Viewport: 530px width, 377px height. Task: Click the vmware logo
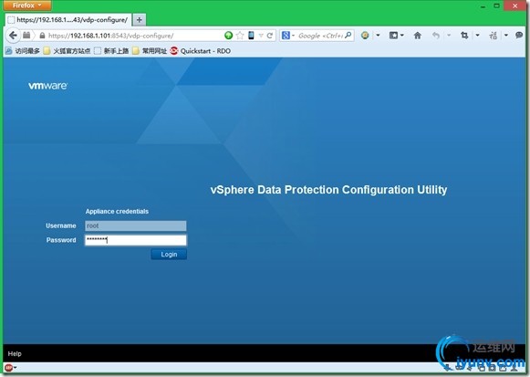click(x=48, y=86)
